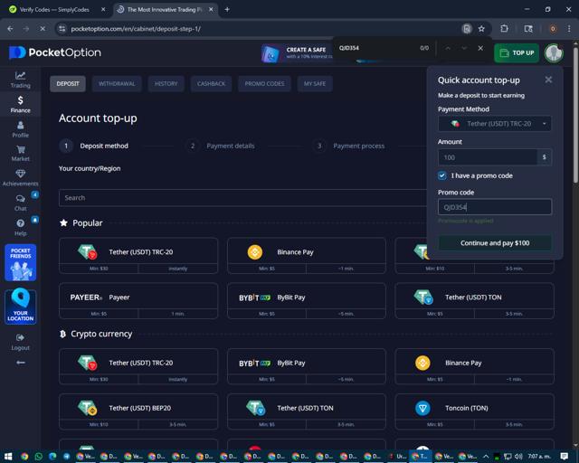Open a new browser tab
The height and width of the screenshot is (463, 579).
(x=227, y=10)
